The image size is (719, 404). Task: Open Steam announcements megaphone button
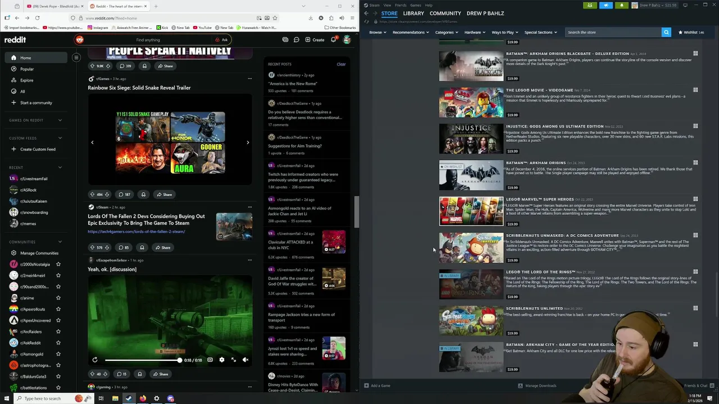(x=606, y=5)
